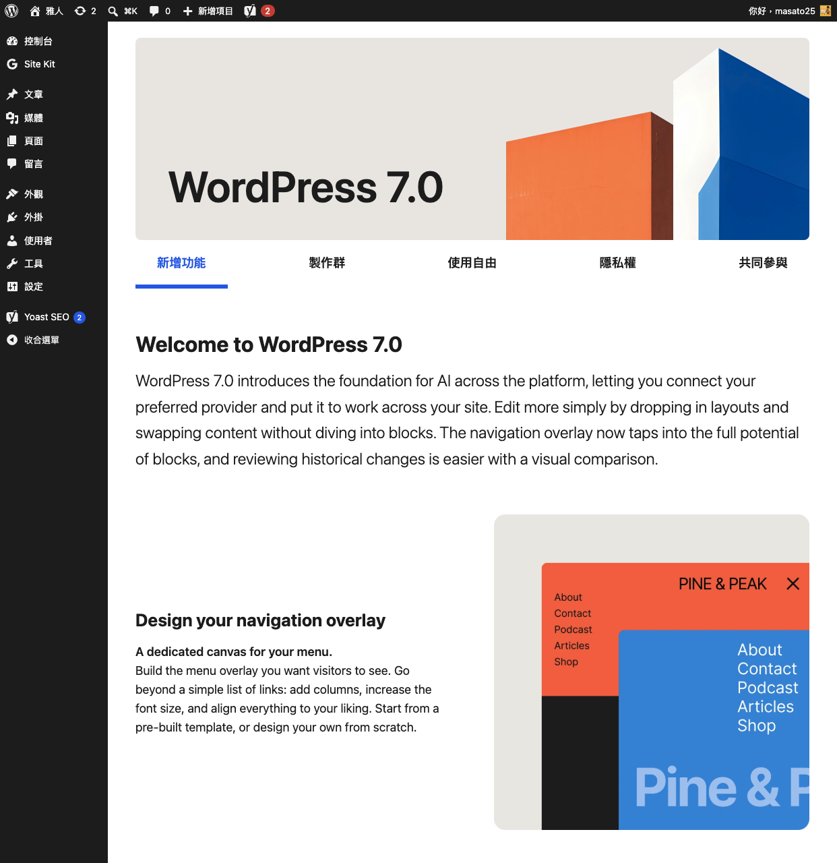Open updates icon showing 2
The width and height of the screenshot is (837, 863).
pyautogui.click(x=80, y=11)
